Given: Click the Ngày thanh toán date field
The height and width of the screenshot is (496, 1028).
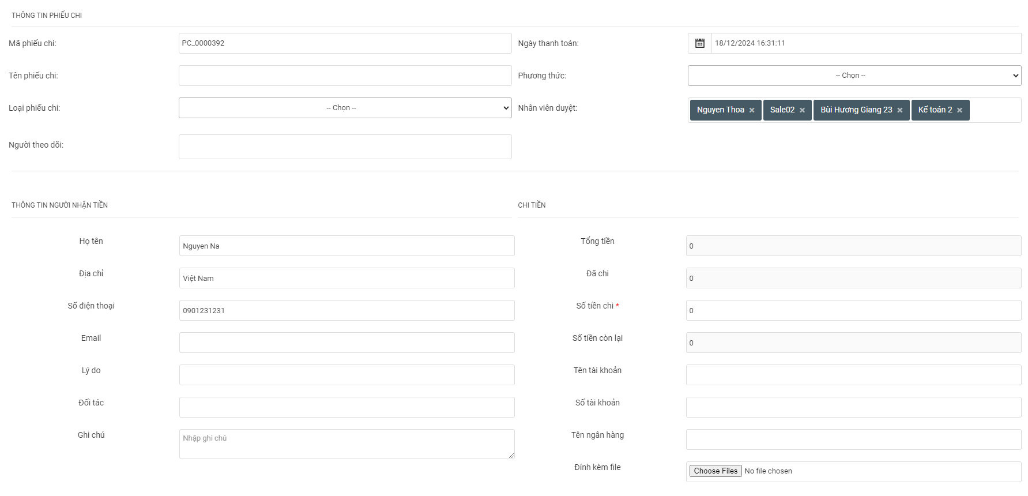Looking at the screenshot, I should (866, 43).
